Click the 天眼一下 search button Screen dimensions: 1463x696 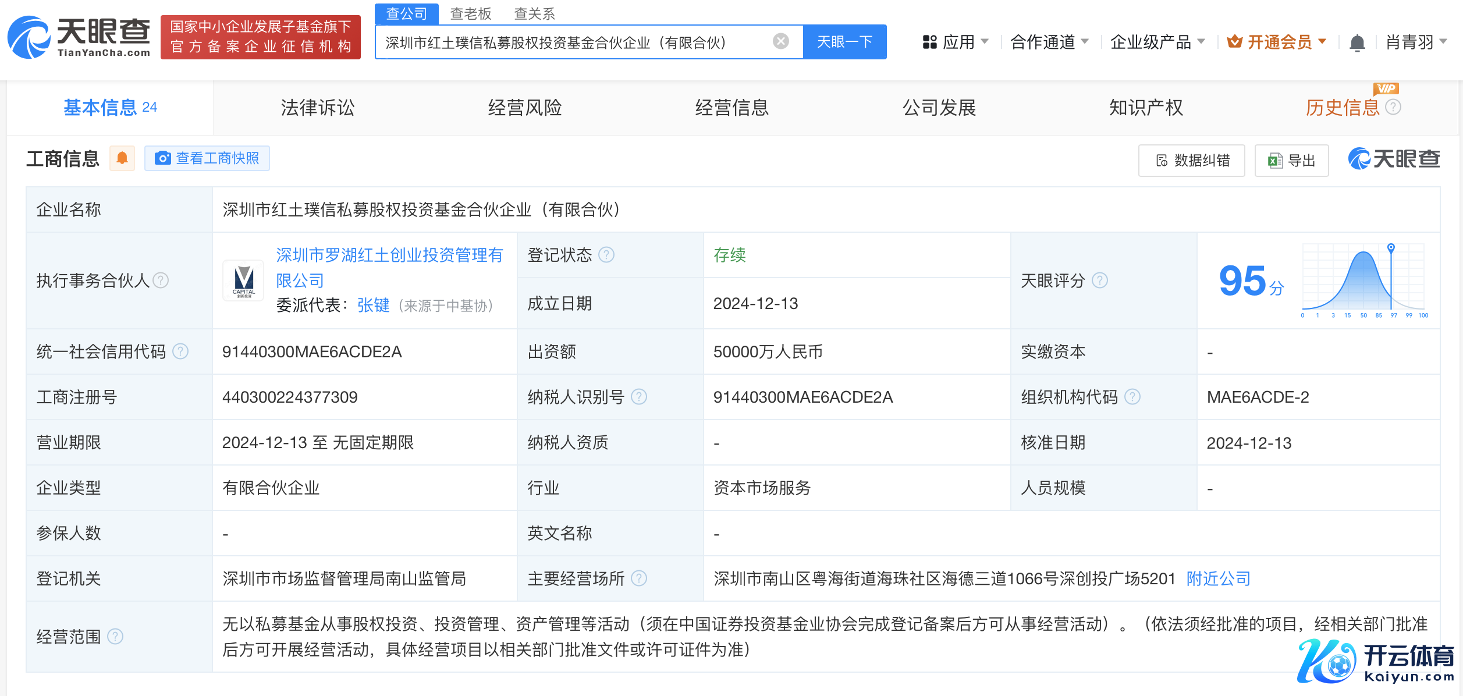pyautogui.click(x=844, y=42)
